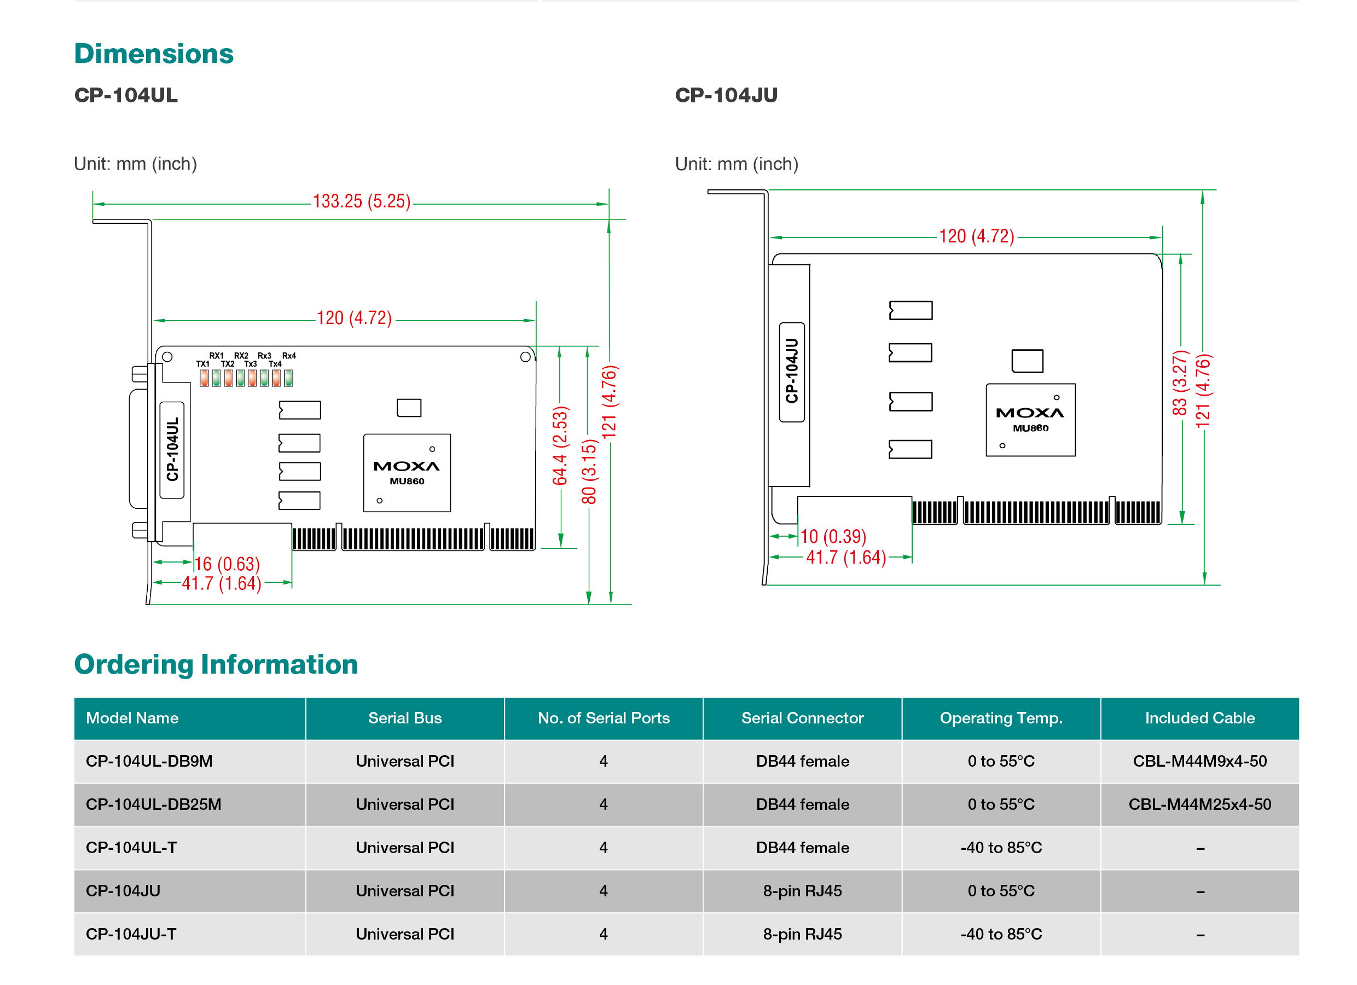This screenshot has height=985, width=1357.
Task: Click the Serial Connector column header
Action: [x=802, y=718]
